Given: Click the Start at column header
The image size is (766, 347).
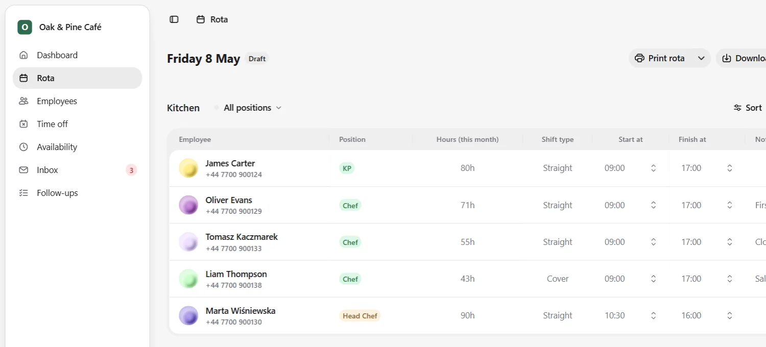Looking at the screenshot, I should [631, 139].
